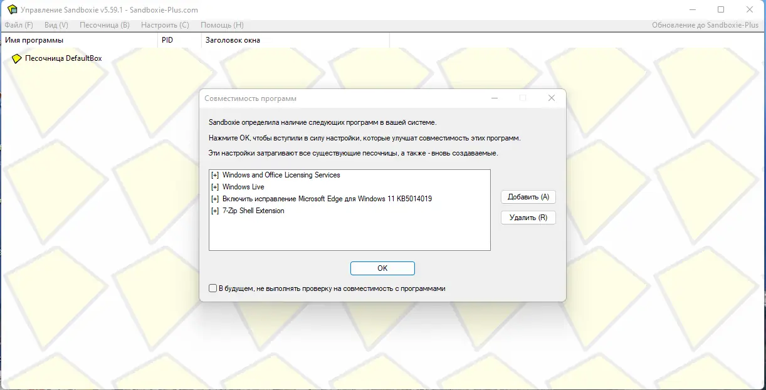Screen dimensions: 766x390
Task: Open the Песочница (B) menu
Action: point(105,25)
